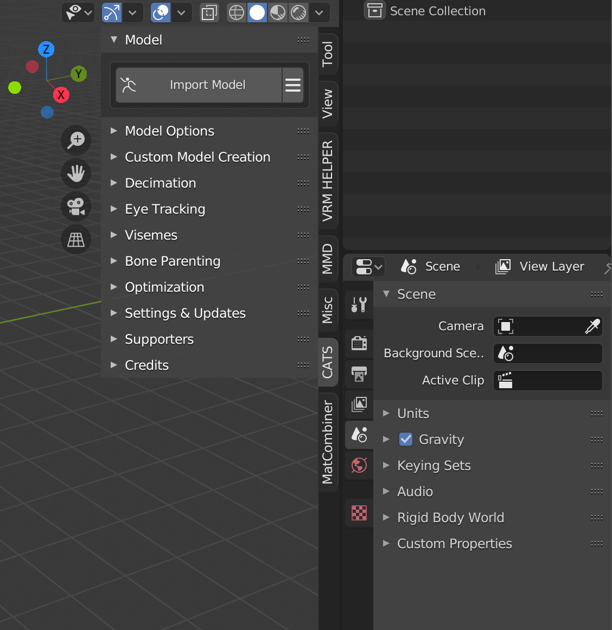The image size is (612, 630).
Task: Open the viewport visibility and selectability dropdown
Action: (79, 12)
